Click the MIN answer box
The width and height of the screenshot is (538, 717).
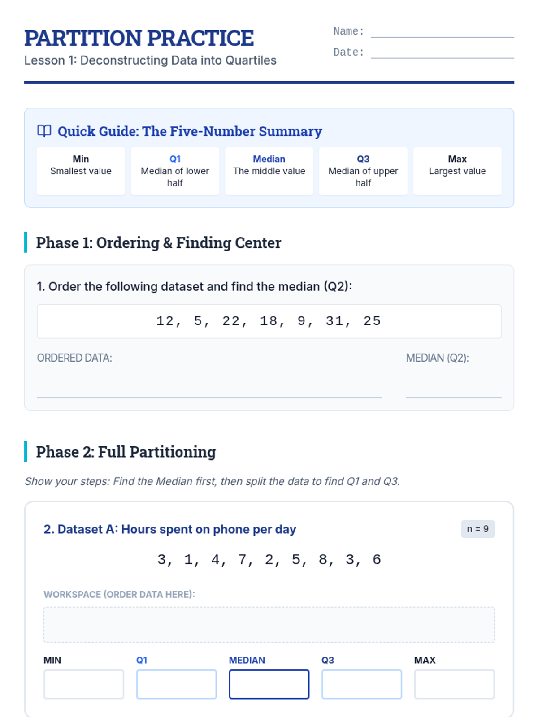click(84, 684)
